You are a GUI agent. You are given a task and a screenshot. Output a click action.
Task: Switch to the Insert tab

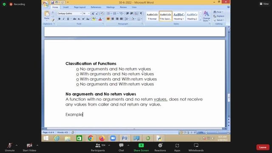coord(66,7)
